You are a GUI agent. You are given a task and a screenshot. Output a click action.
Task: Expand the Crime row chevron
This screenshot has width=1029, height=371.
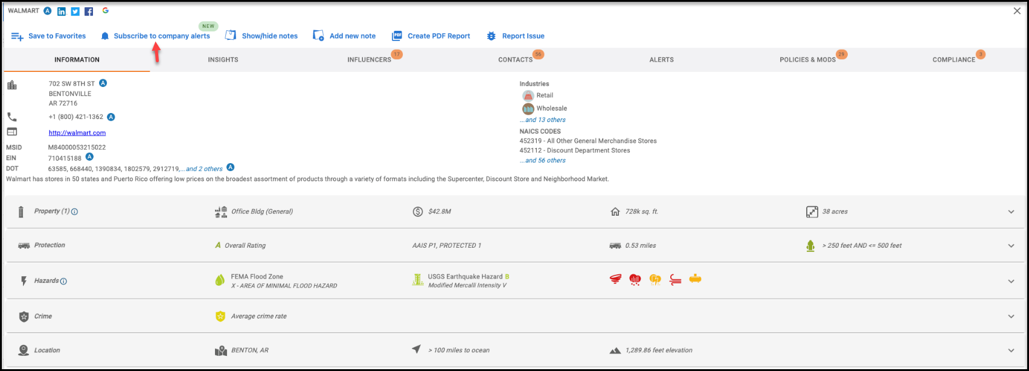1011,316
